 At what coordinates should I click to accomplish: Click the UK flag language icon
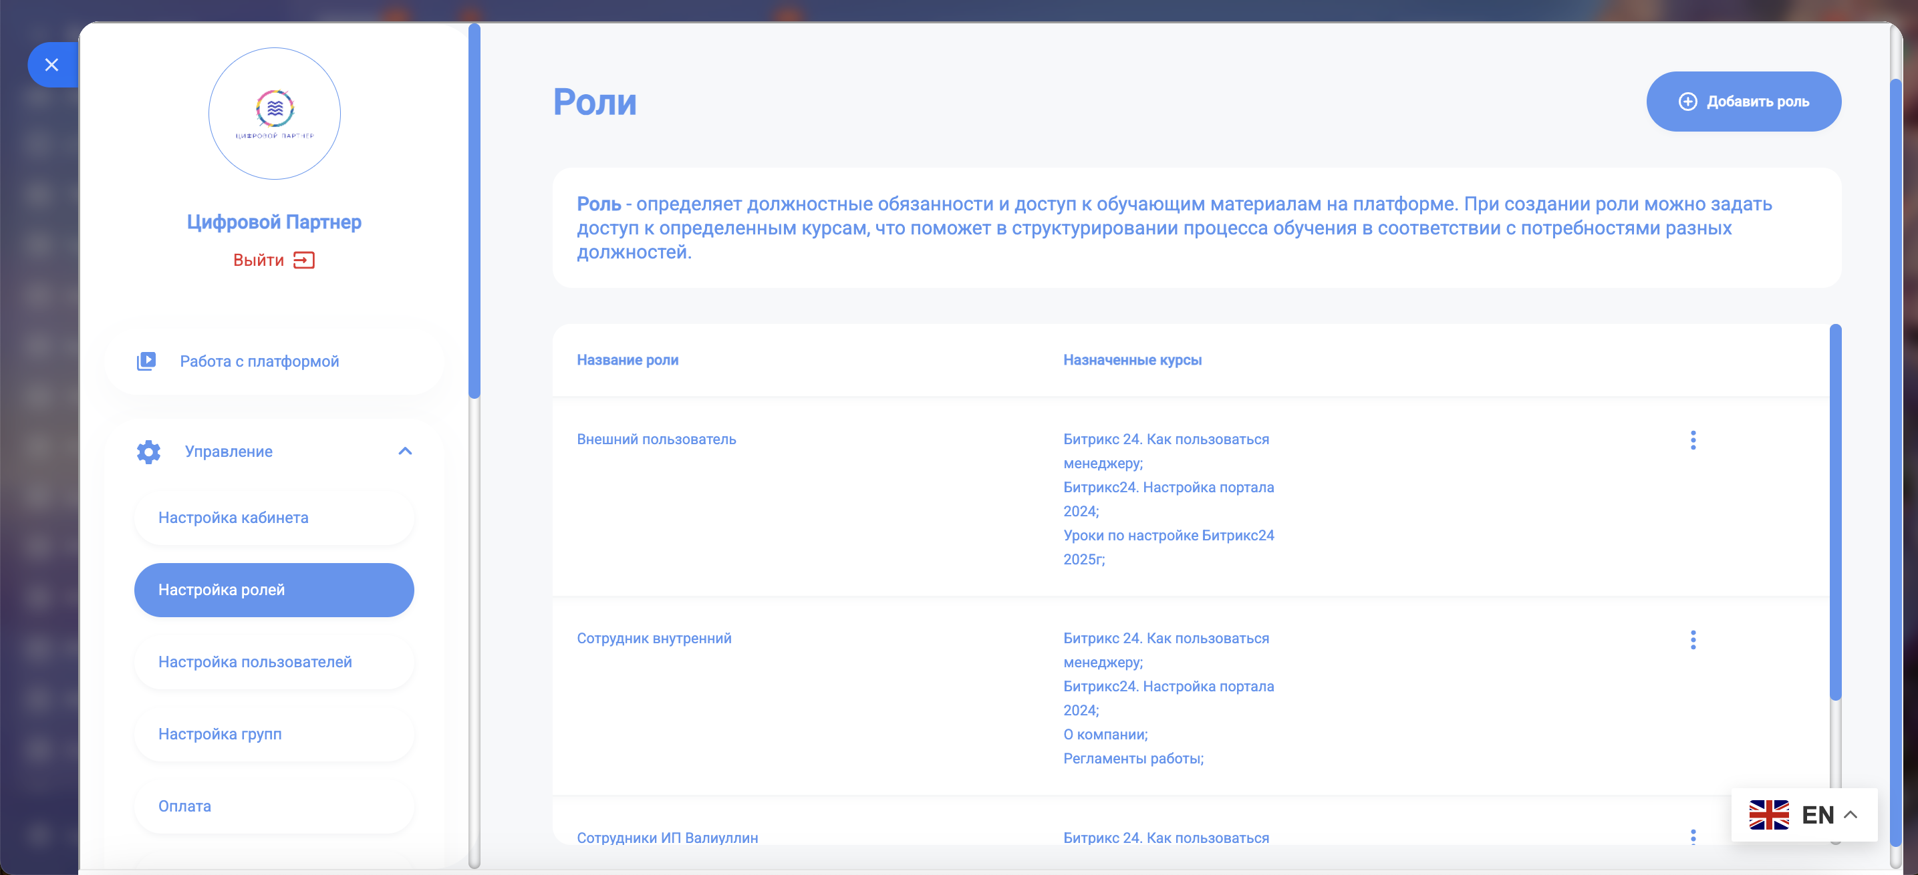pyautogui.click(x=1768, y=815)
